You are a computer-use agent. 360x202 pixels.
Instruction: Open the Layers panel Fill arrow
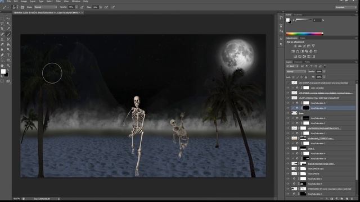pos(324,77)
